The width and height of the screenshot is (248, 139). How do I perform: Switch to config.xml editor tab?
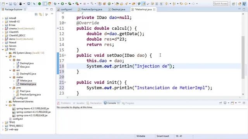coord(65,9)
